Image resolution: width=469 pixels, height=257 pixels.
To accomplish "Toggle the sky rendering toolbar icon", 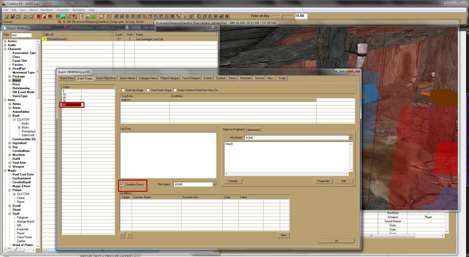I will point(88,16).
